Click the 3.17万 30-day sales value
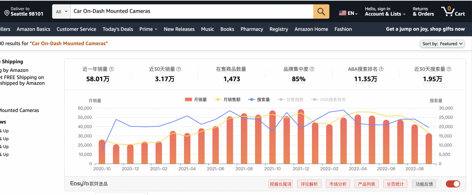 click(165, 79)
